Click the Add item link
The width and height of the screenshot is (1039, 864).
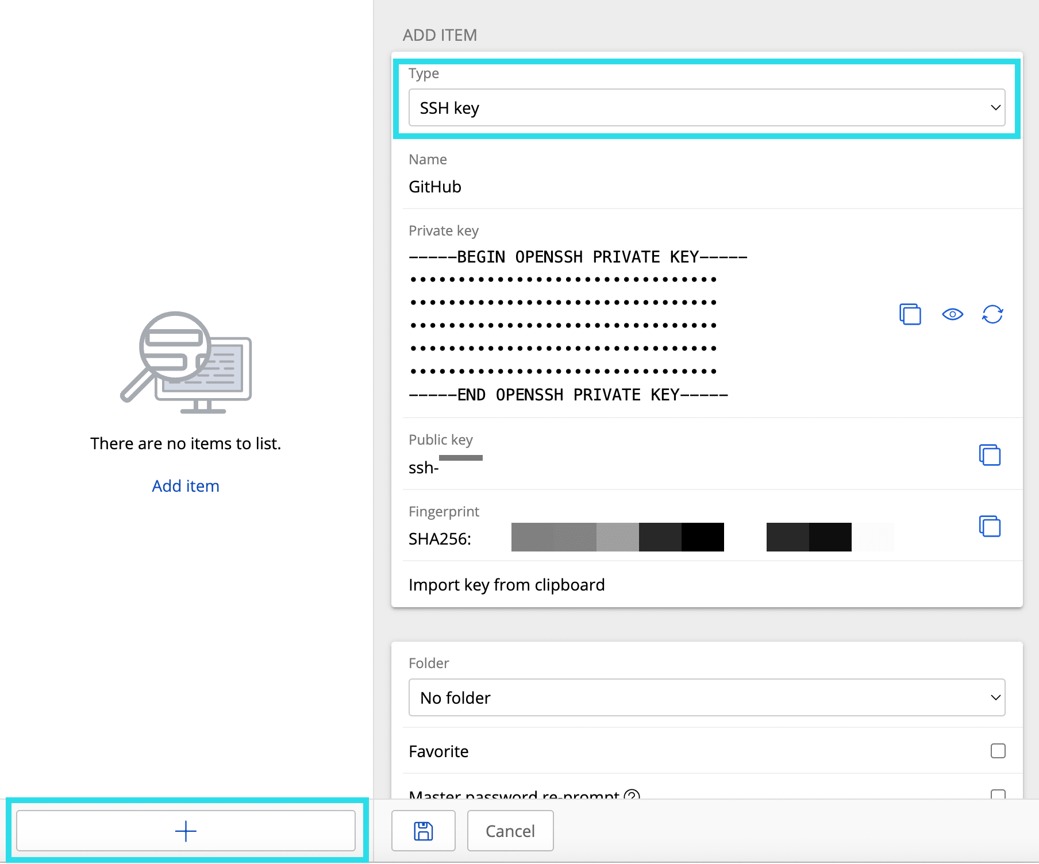point(185,485)
